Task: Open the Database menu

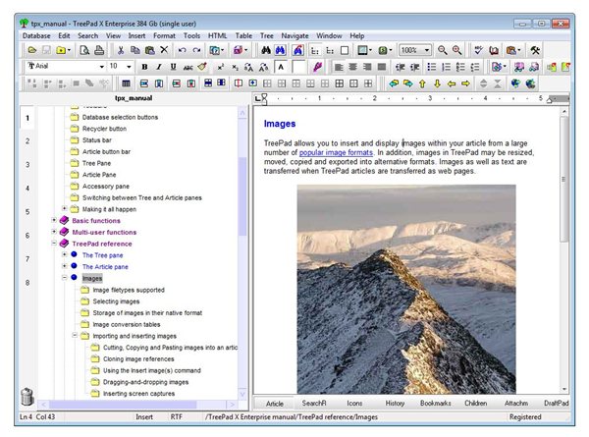Action: click(x=36, y=35)
